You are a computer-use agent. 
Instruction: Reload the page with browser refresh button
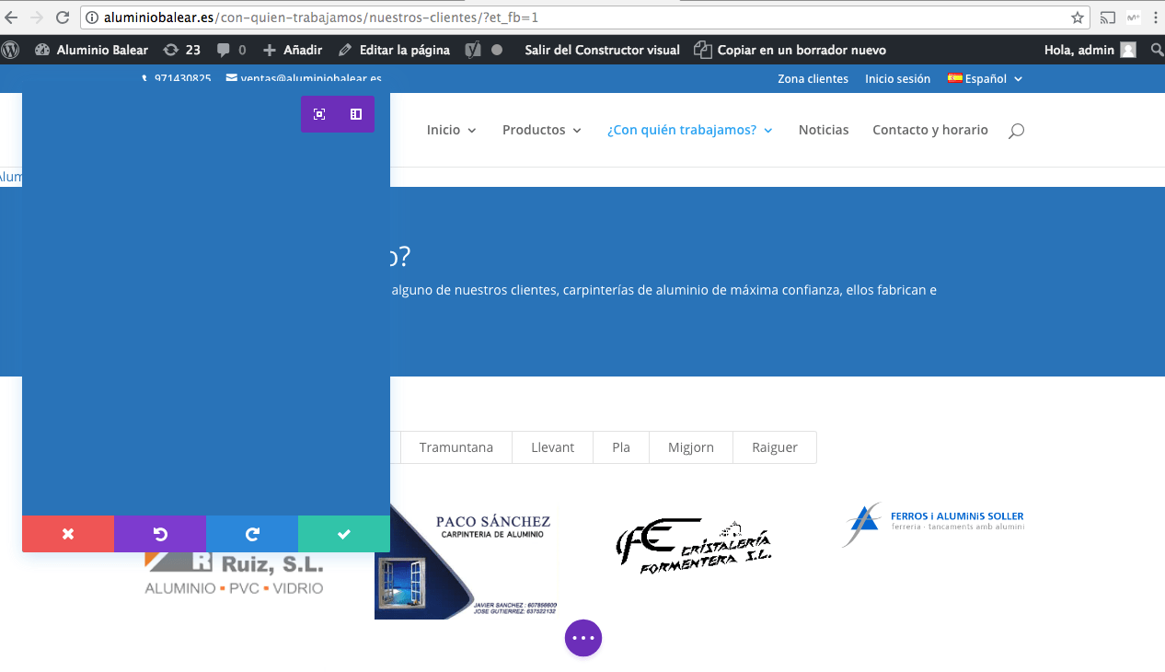pyautogui.click(x=63, y=17)
